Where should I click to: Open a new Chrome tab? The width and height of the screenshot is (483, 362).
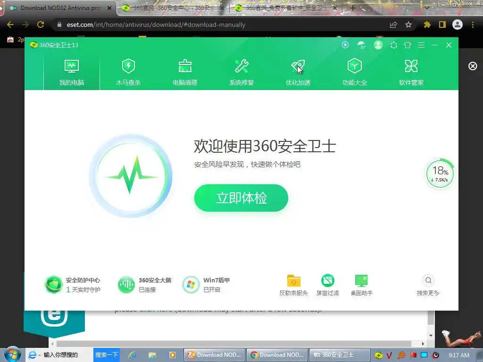click(353, 8)
